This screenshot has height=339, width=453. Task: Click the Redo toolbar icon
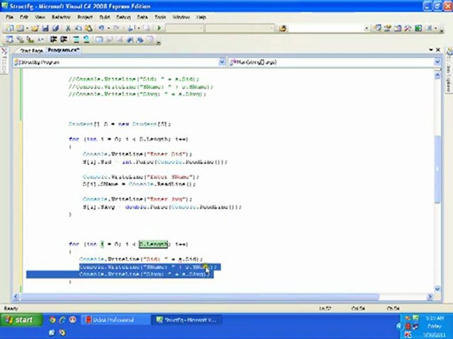[117, 28]
